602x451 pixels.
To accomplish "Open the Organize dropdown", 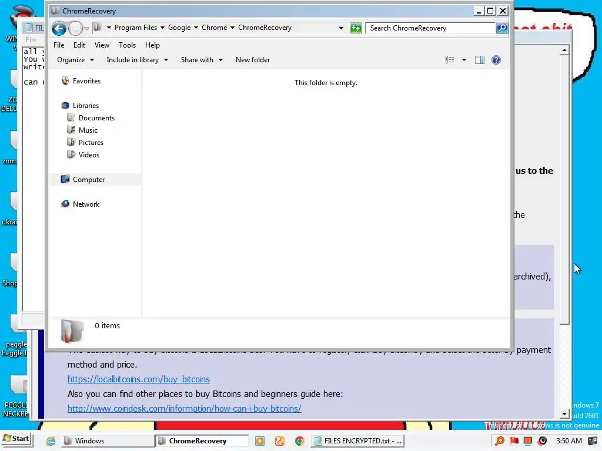I will pyautogui.click(x=75, y=60).
